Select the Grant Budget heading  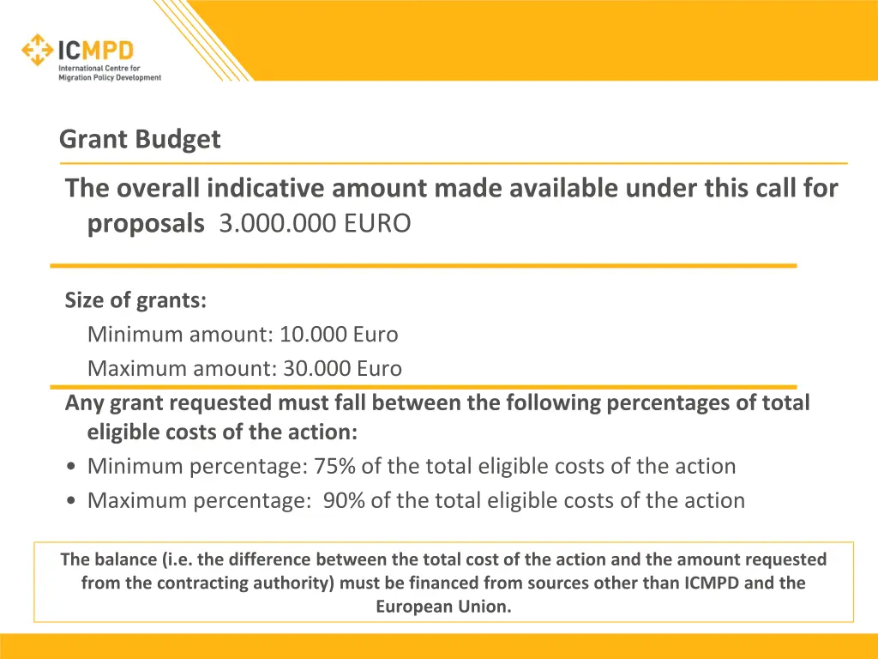[x=140, y=139]
